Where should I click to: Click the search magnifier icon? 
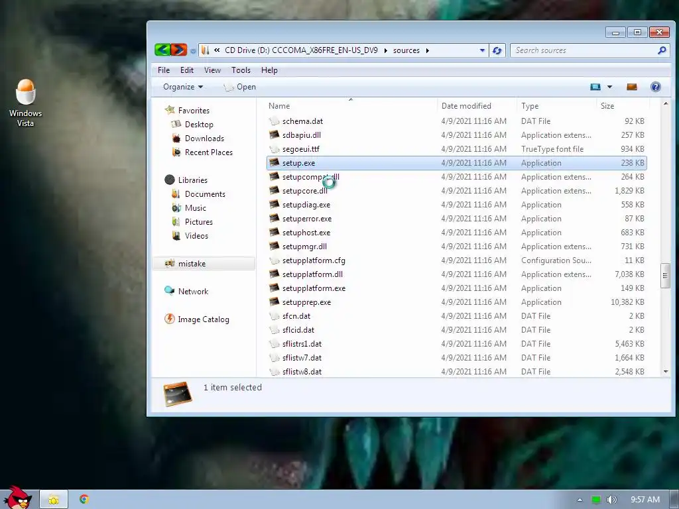(662, 50)
